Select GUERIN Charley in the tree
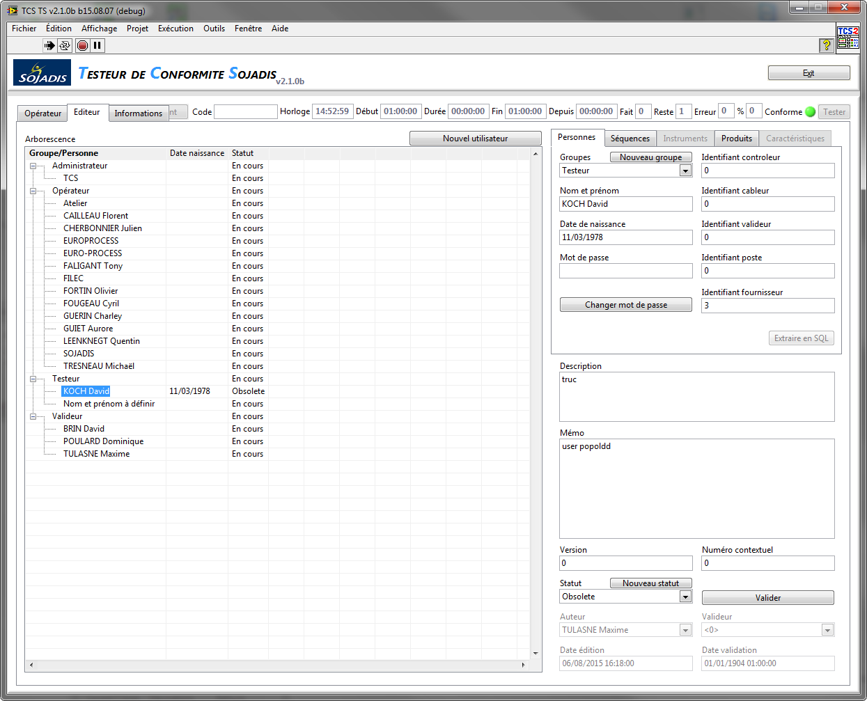 (x=93, y=316)
